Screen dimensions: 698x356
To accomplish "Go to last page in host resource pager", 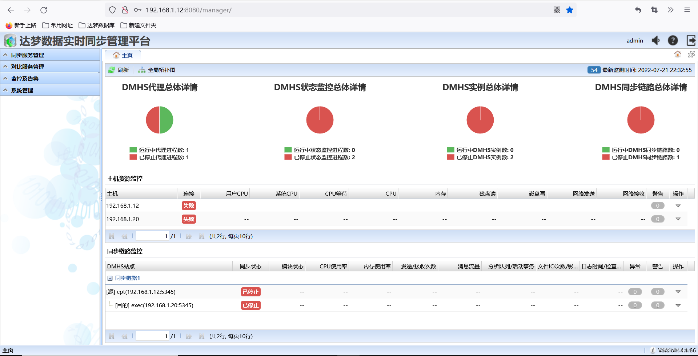I will (201, 236).
